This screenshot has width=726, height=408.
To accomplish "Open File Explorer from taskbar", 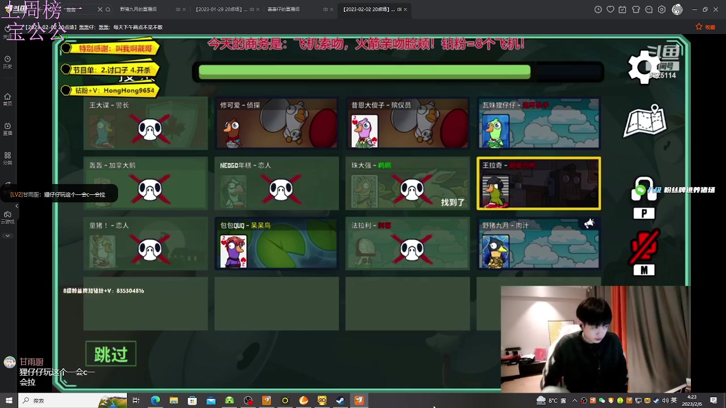I will (174, 401).
